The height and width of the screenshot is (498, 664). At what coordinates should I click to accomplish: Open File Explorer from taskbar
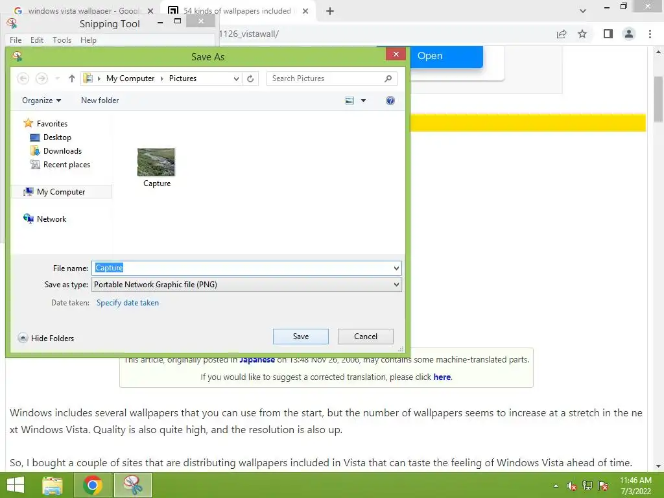pyautogui.click(x=53, y=485)
